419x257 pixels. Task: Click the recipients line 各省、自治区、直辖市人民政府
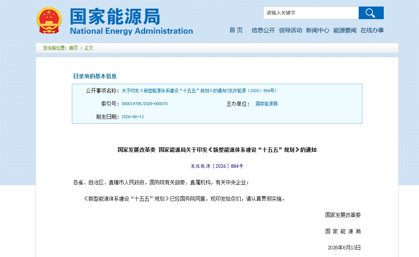[x=161, y=183]
